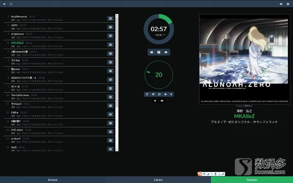This screenshot has height=183, width=293.
Task: Open the menu for No differences track
Action: pyautogui.click(x=111, y=19)
